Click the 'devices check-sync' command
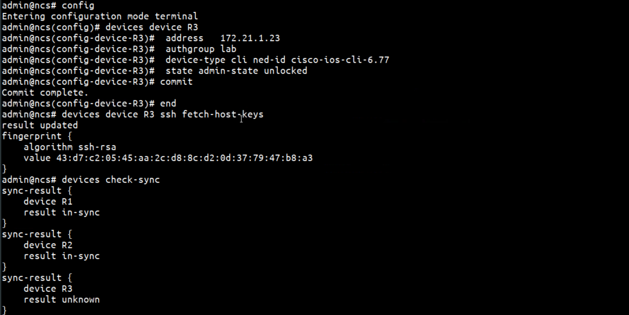 (x=111, y=180)
